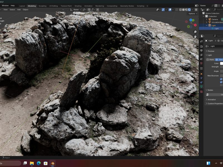Toggle camera view icon in viewport
This screenshot has width=223, height=167.
[x=195, y=41]
